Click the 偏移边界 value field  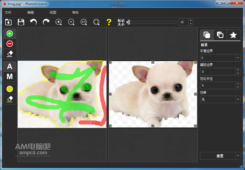pyautogui.click(x=218, y=72)
